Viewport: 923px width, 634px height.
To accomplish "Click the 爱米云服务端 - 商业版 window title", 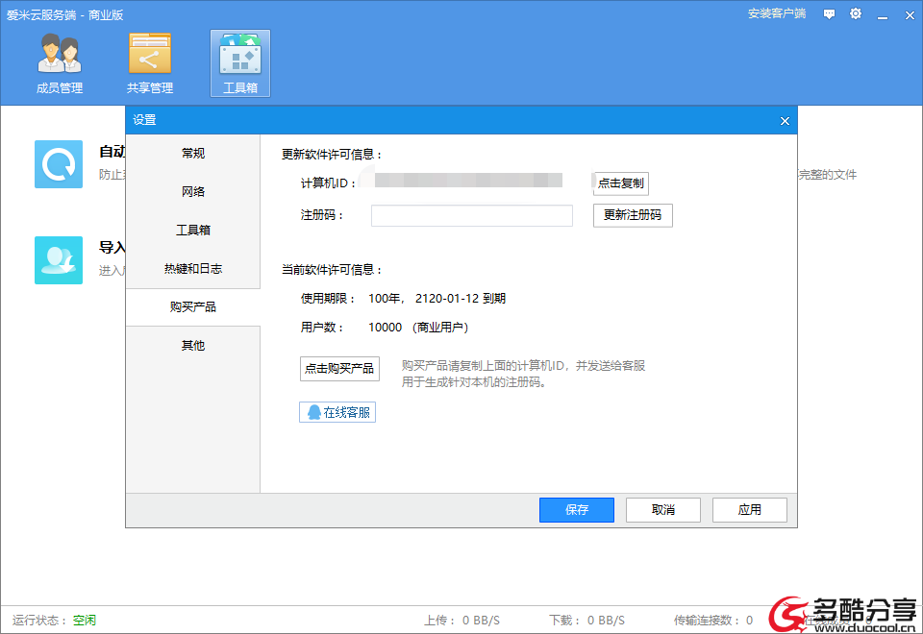I will point(64,14).
